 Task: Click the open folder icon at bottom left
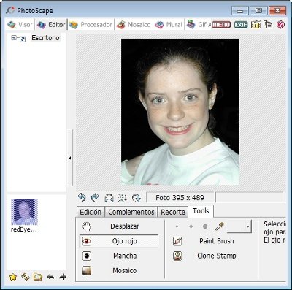pyautogui.click(x=38, y=277)
